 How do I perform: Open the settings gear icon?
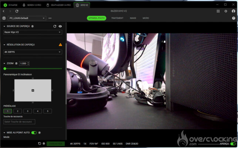point(226,11)
